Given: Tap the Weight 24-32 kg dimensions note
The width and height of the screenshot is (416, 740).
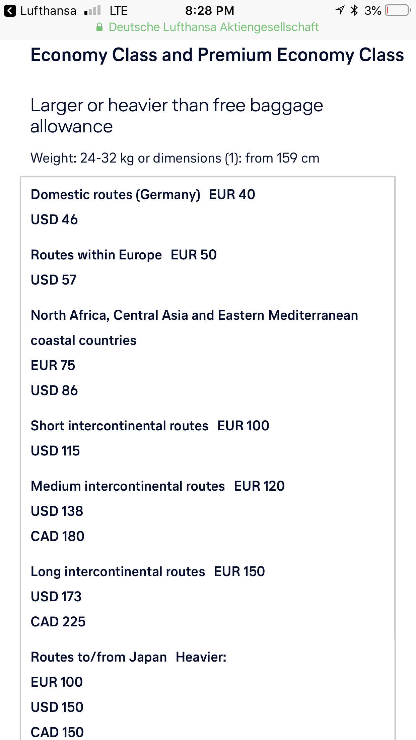Looking at the screenshot, I should click(175, 158).
